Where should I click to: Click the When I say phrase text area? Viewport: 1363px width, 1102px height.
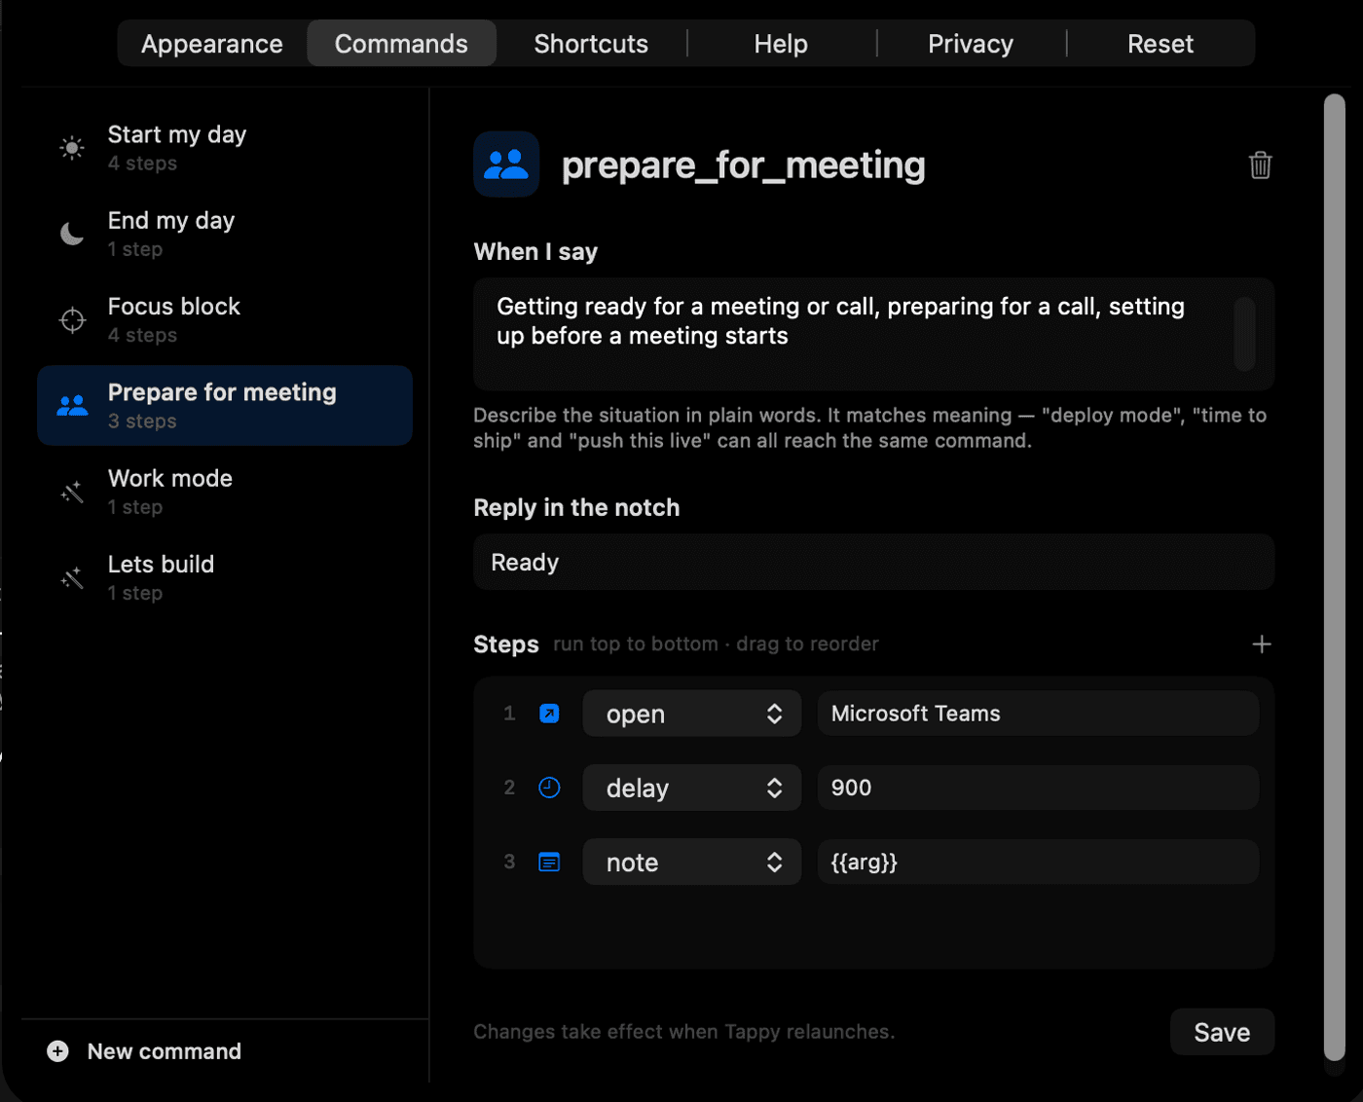click(873, 334)
